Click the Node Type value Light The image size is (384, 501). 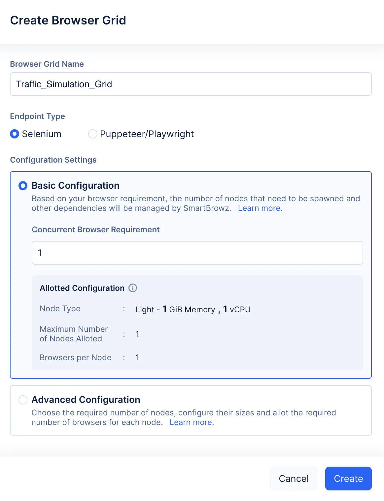pyautogui.click(x=145, y=309)
